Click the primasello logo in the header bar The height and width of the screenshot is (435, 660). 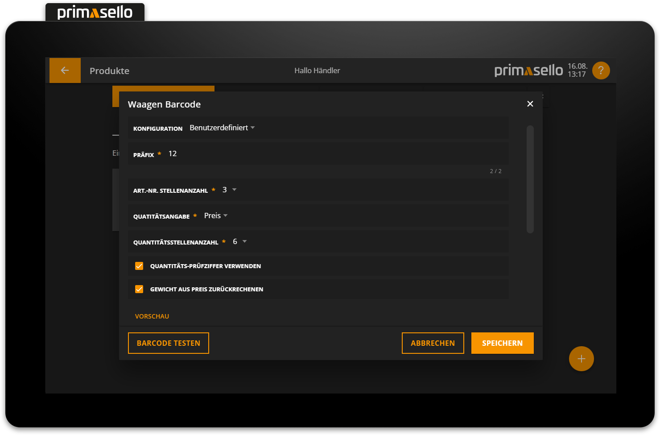point(528,70)
